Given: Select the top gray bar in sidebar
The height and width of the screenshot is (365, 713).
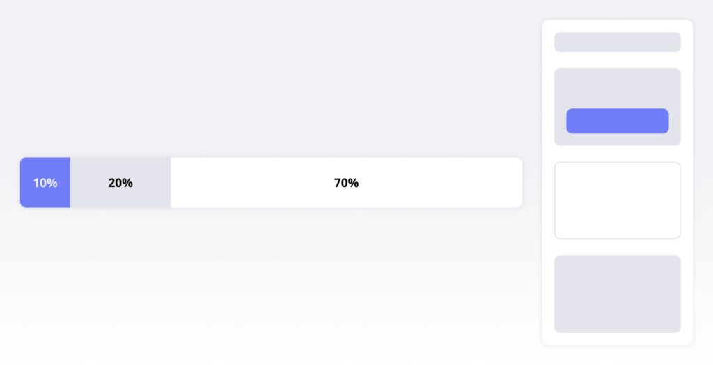Looking at the screenshot, I should point(617,42).
